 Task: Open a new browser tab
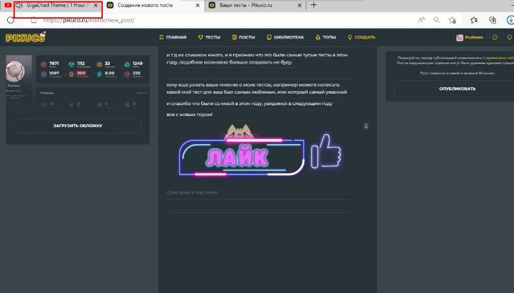click(x=314, y=5)
